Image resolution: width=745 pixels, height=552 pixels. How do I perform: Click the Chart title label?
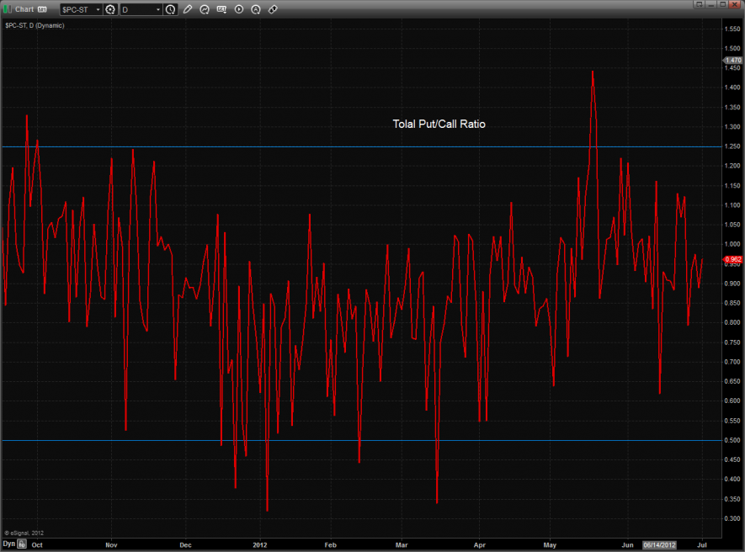pyautogui.click(x=24, y=9)
